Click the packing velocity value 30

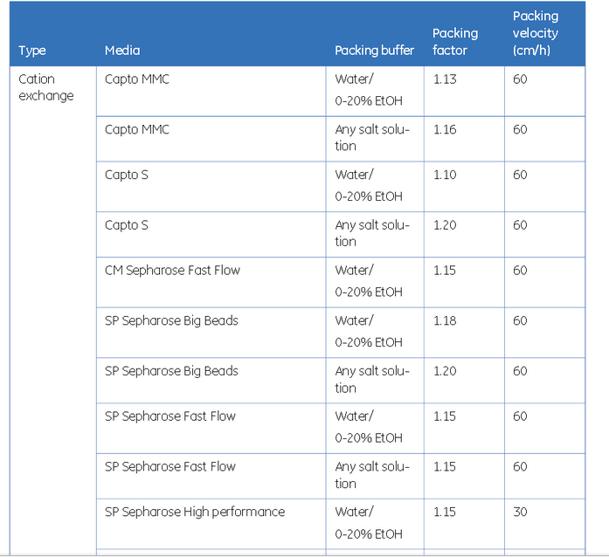coord(520,512)
